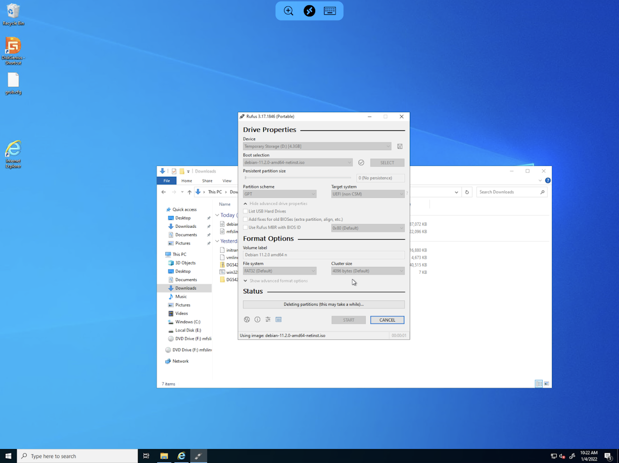Click the checksum checkmark icon

coord(361,163)
